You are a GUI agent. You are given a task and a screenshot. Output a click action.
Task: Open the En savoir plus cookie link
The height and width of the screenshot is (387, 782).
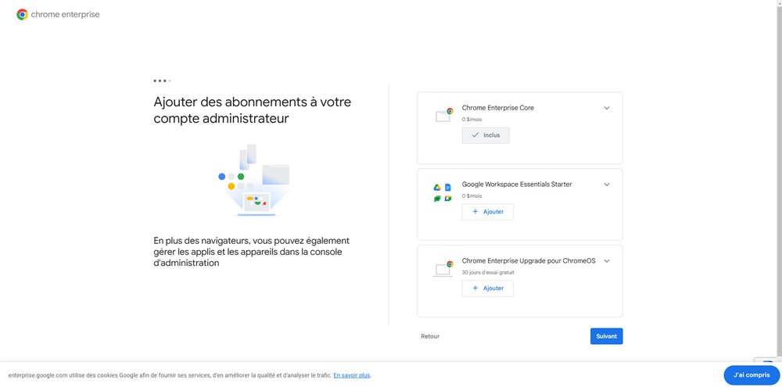point(351,375)
